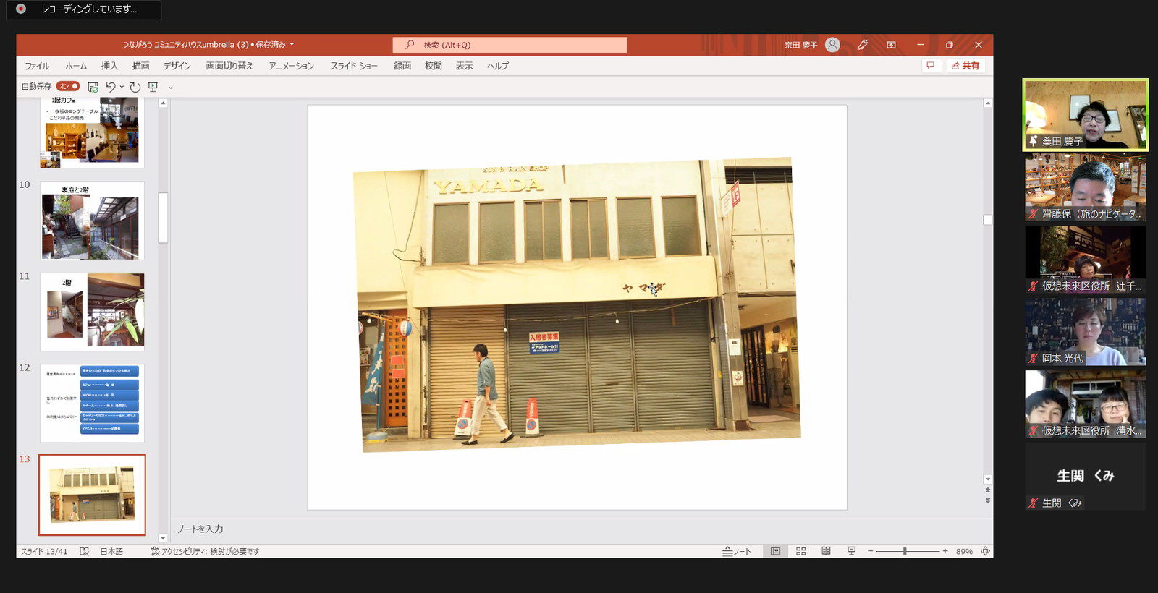Click the 検索 (Alt+Q) search box
Viewport: 1158px width, 593px height.
510,45
